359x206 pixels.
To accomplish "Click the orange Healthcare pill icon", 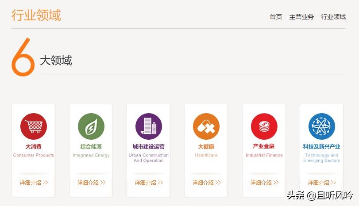I will coord(206,126).
